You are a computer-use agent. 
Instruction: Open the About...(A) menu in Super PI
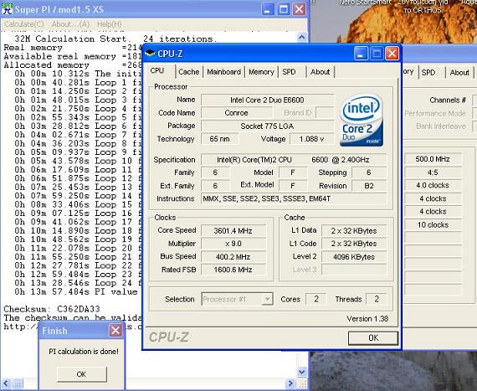(70, 24)
